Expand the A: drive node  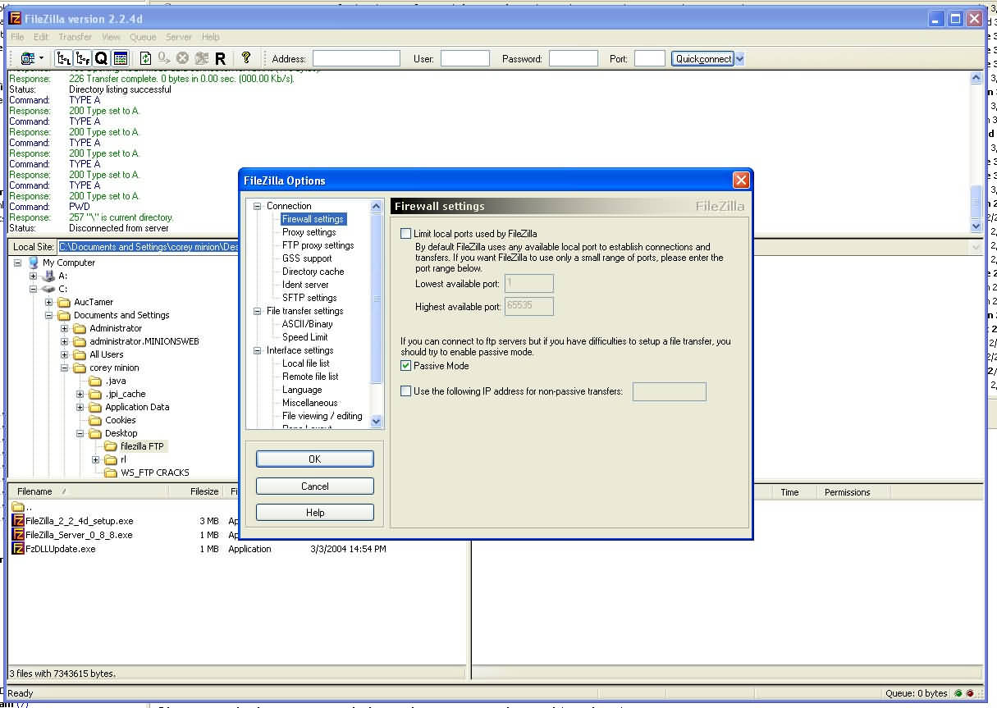(x=34, y=276)
